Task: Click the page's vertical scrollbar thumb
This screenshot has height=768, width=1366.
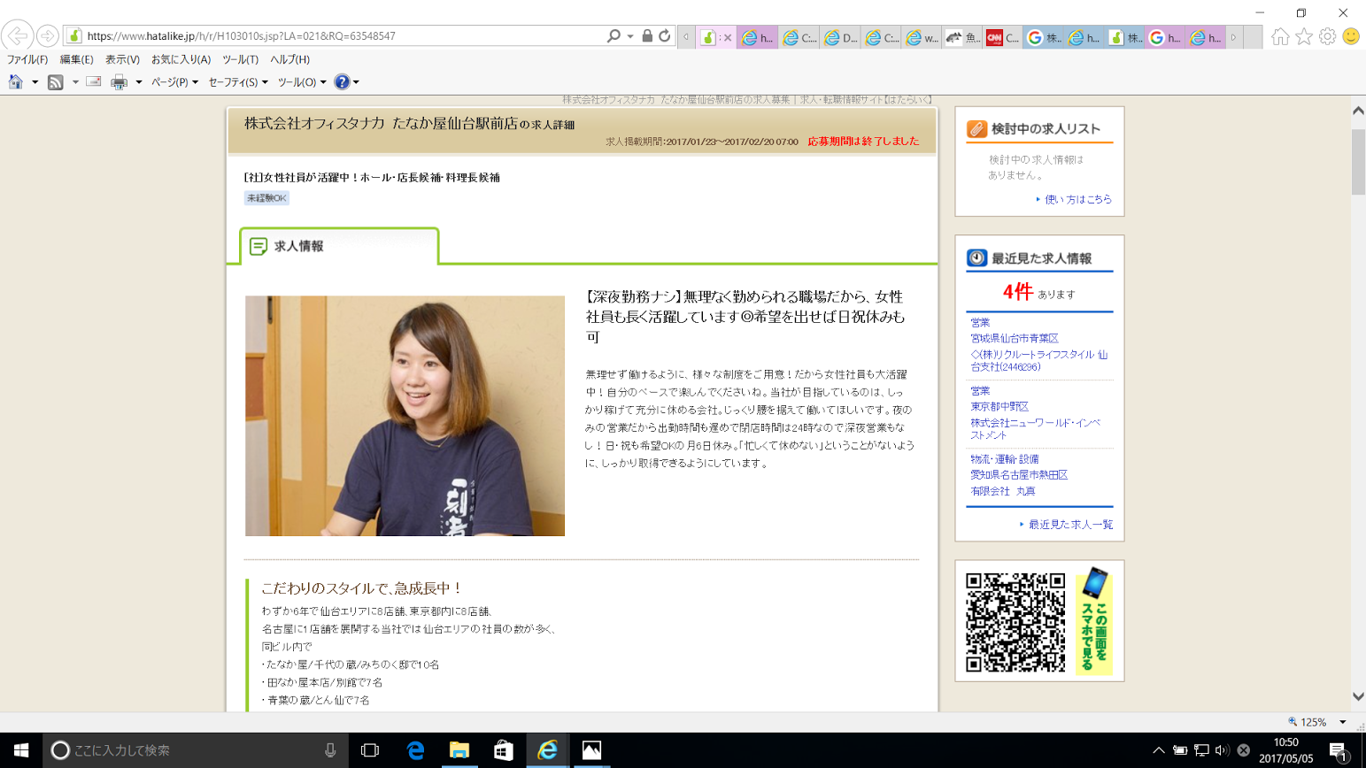Action: 1358,161
